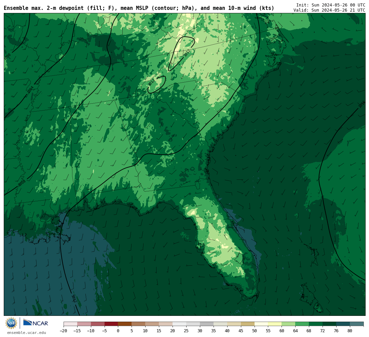Image resolution: width=369 pixels, height=337 pixels.
Task: Pick the light green swatch between 60 and 64
Action: [x=289, y=324]
